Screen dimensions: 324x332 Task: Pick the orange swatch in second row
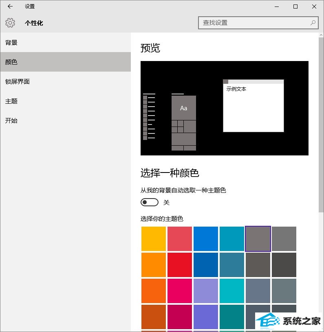pyautogui.click(x=154, y=265)
